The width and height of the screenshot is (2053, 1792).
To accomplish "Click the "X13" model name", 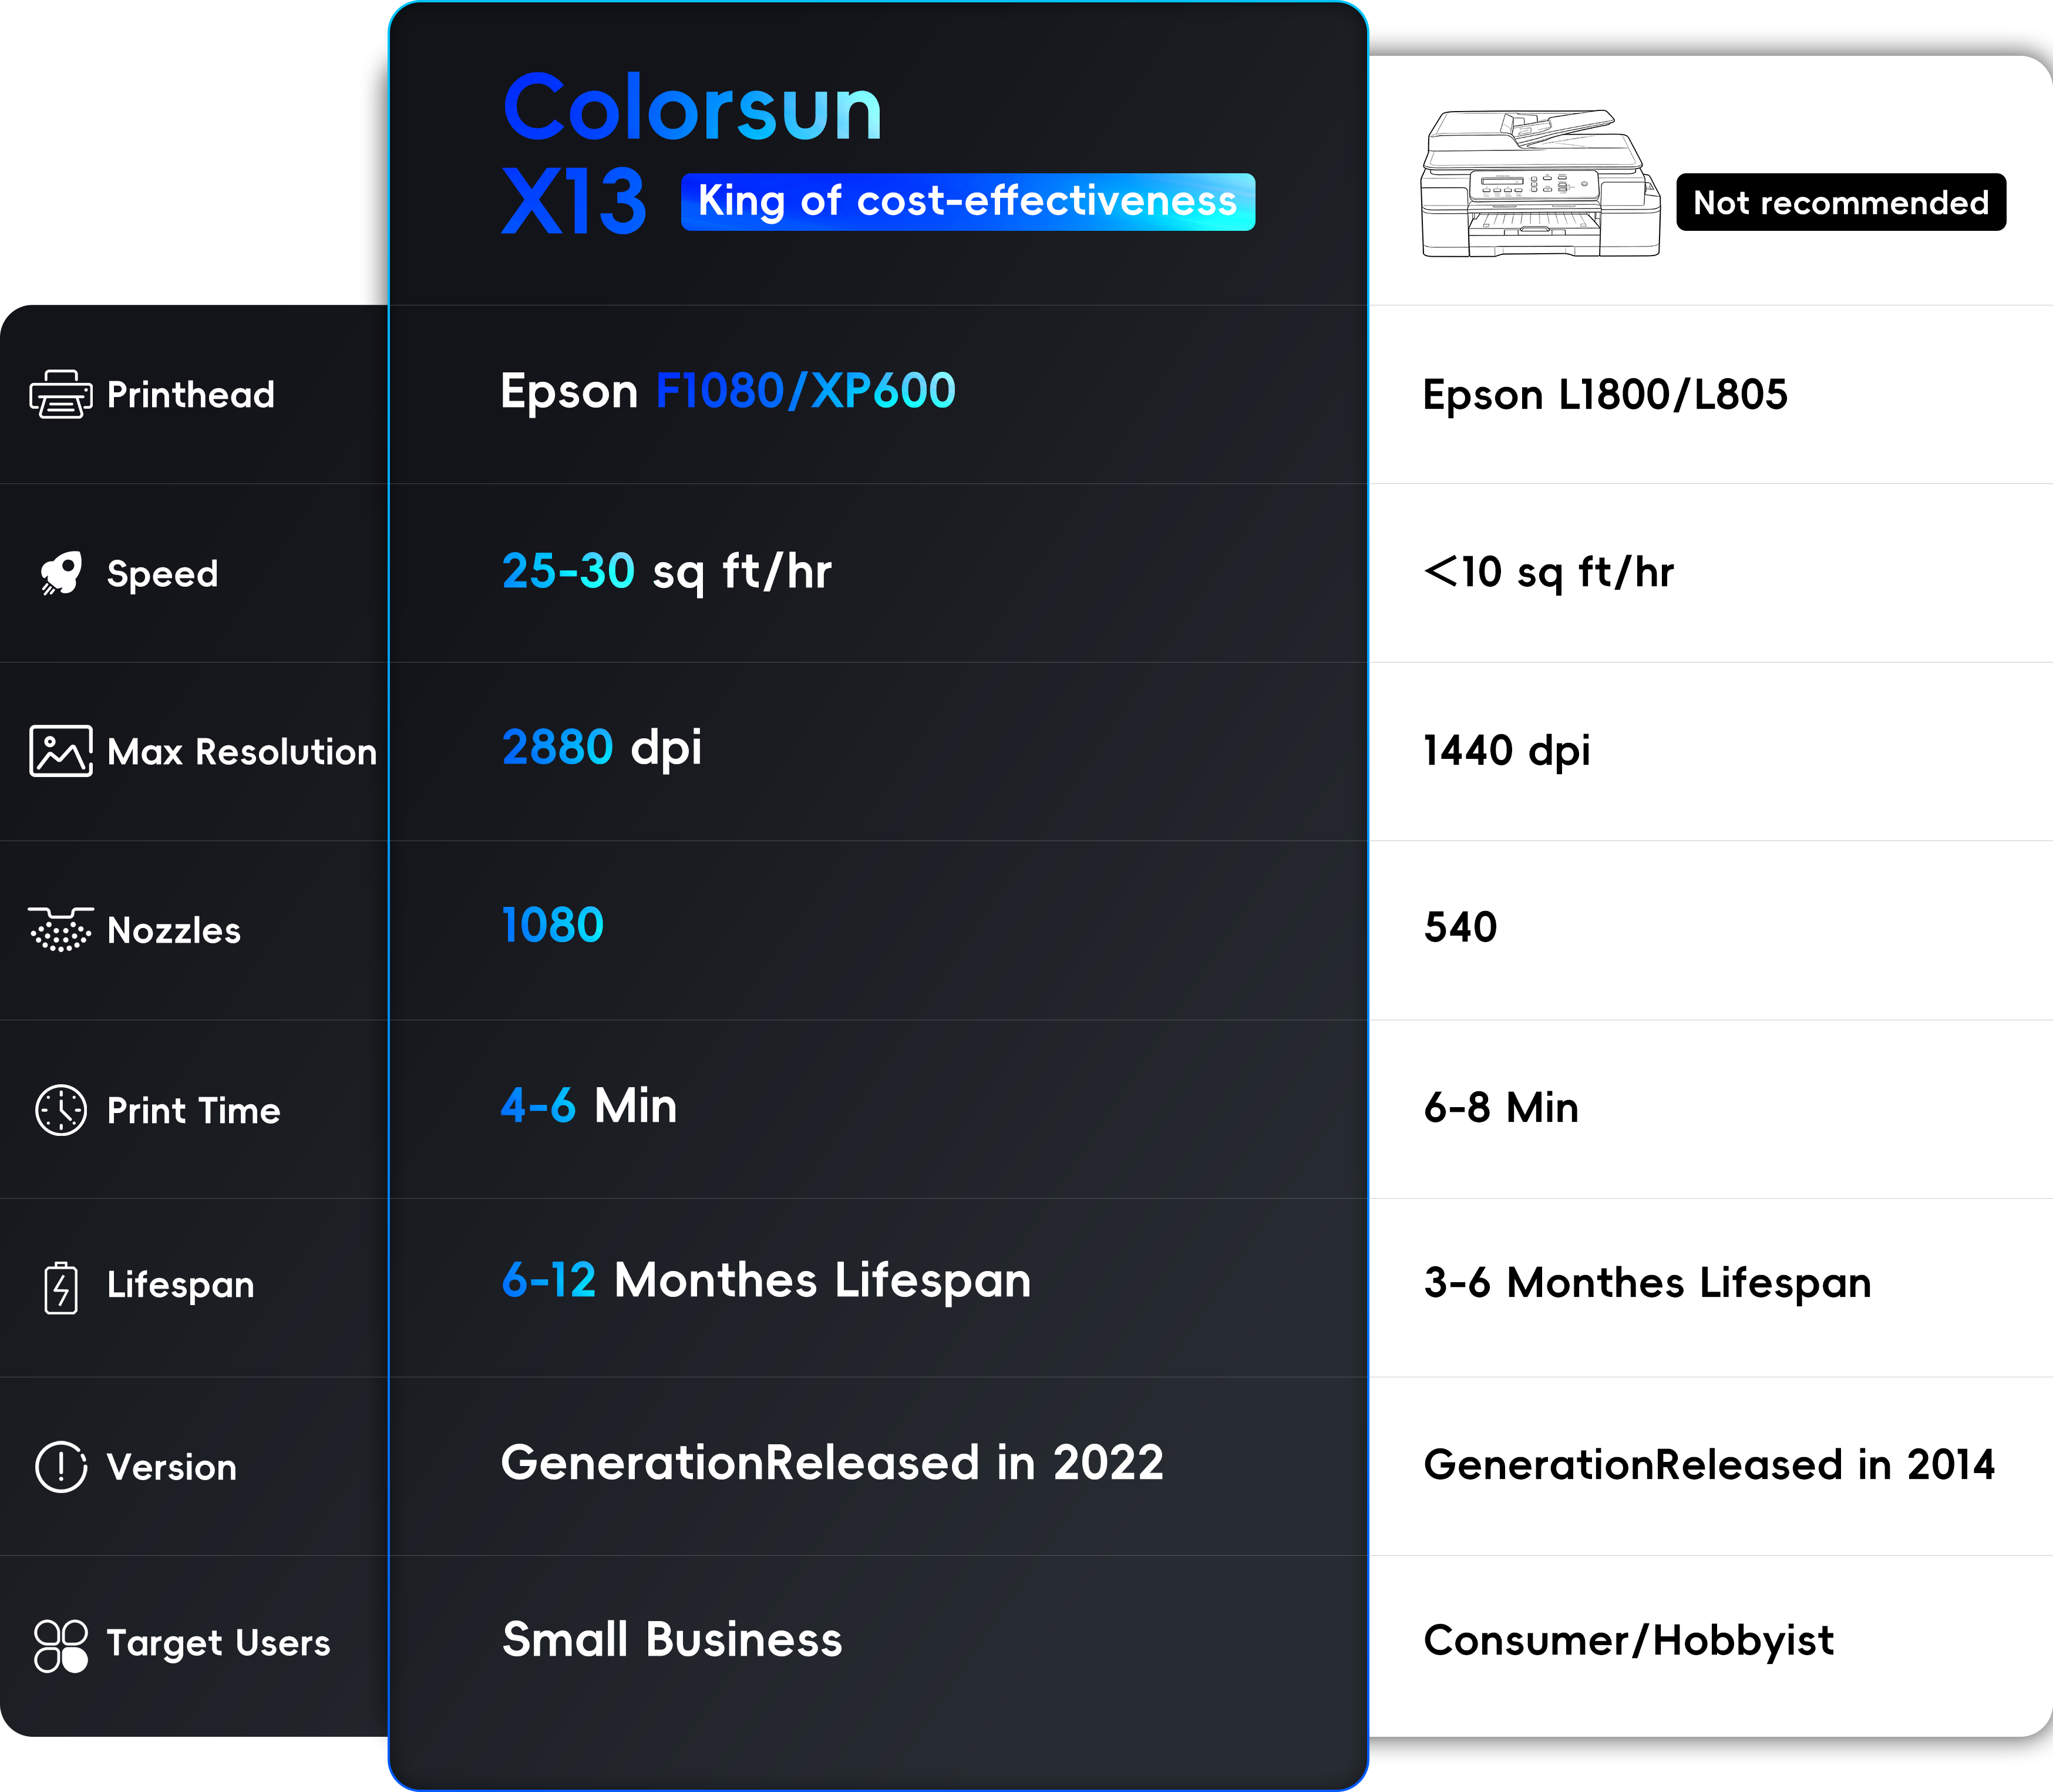I will coord(574,201).
